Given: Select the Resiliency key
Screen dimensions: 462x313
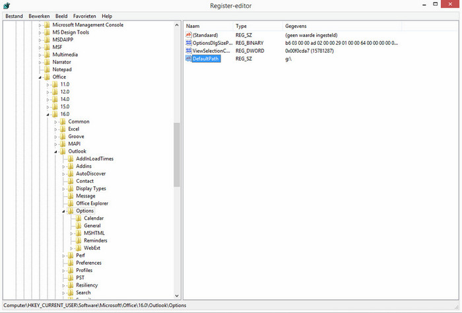Looking at the screenshot, I should pyautogui.click(x=86, y=285).
